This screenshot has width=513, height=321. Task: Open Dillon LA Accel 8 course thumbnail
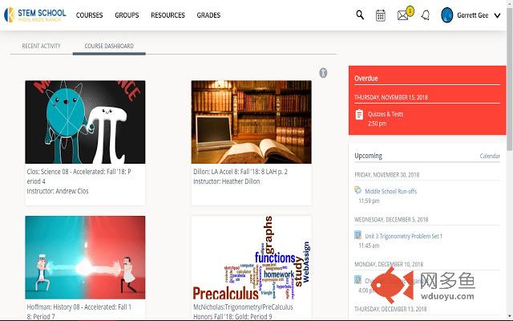click(251, 122)
